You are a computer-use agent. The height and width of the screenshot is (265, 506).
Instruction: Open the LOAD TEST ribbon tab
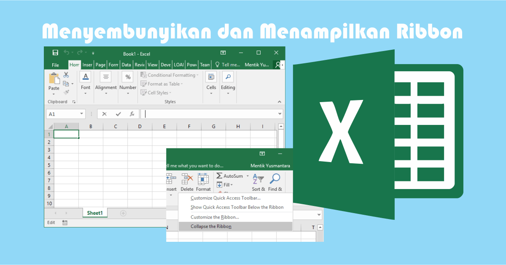(179, 65)
